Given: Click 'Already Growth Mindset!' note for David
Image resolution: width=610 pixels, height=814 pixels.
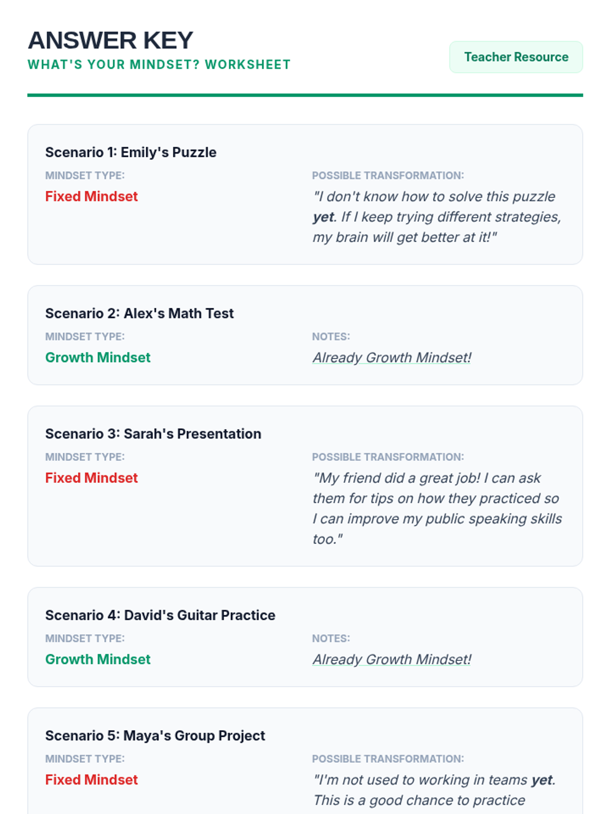Looking at the screenshot, I should [x=391, y=659].
